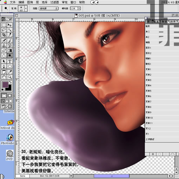Select the Type tool
The width and height of the screenshot is (179, 179).
[10, 61]
